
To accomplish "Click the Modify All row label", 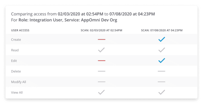I will (x=19, y=82).
